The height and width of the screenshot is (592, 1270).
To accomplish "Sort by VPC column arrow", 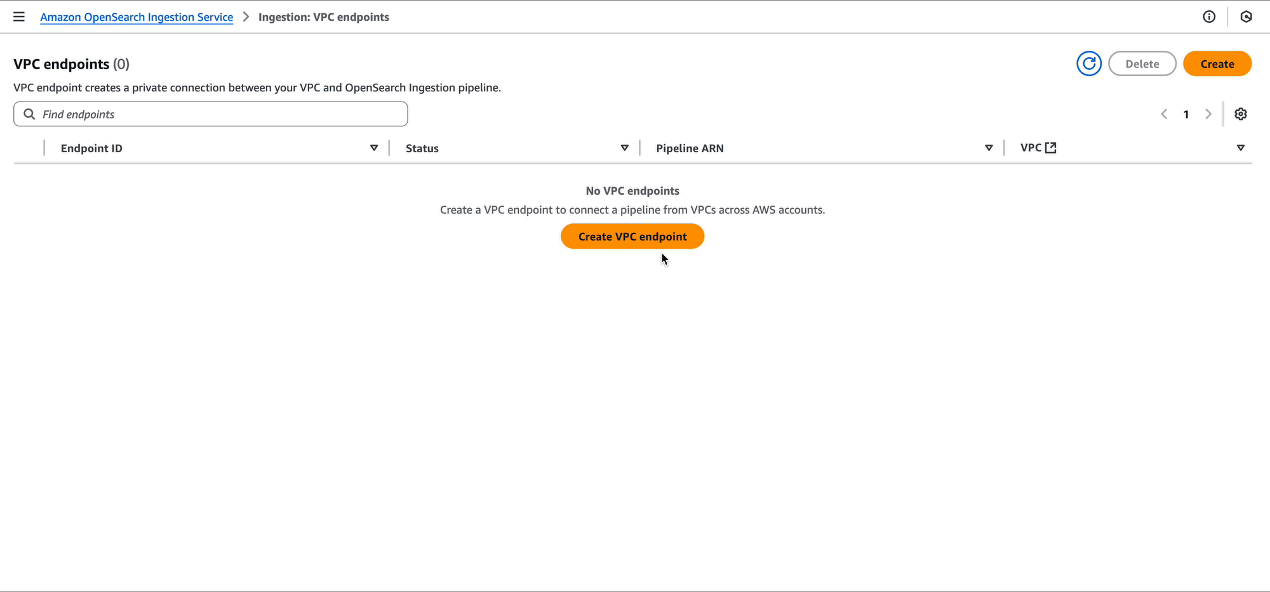I will [1241, 148].
